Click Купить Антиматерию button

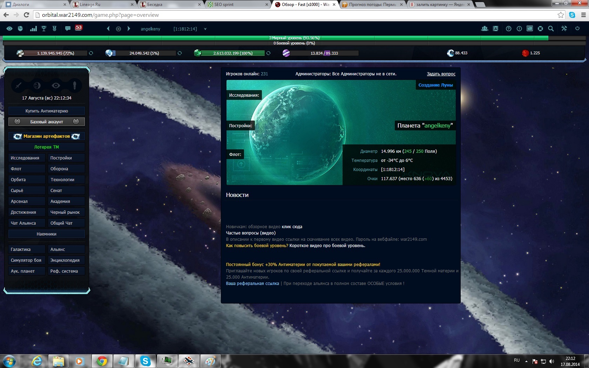tap(47, 111)
